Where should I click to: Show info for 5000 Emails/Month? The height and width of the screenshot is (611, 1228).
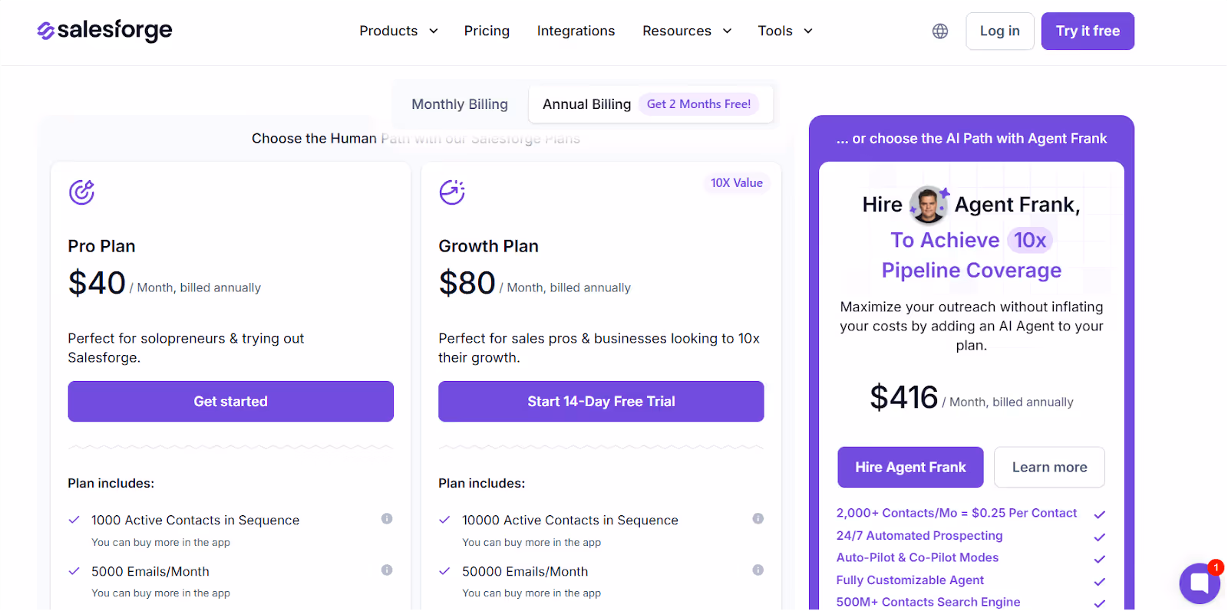click(x=387, y=570)
